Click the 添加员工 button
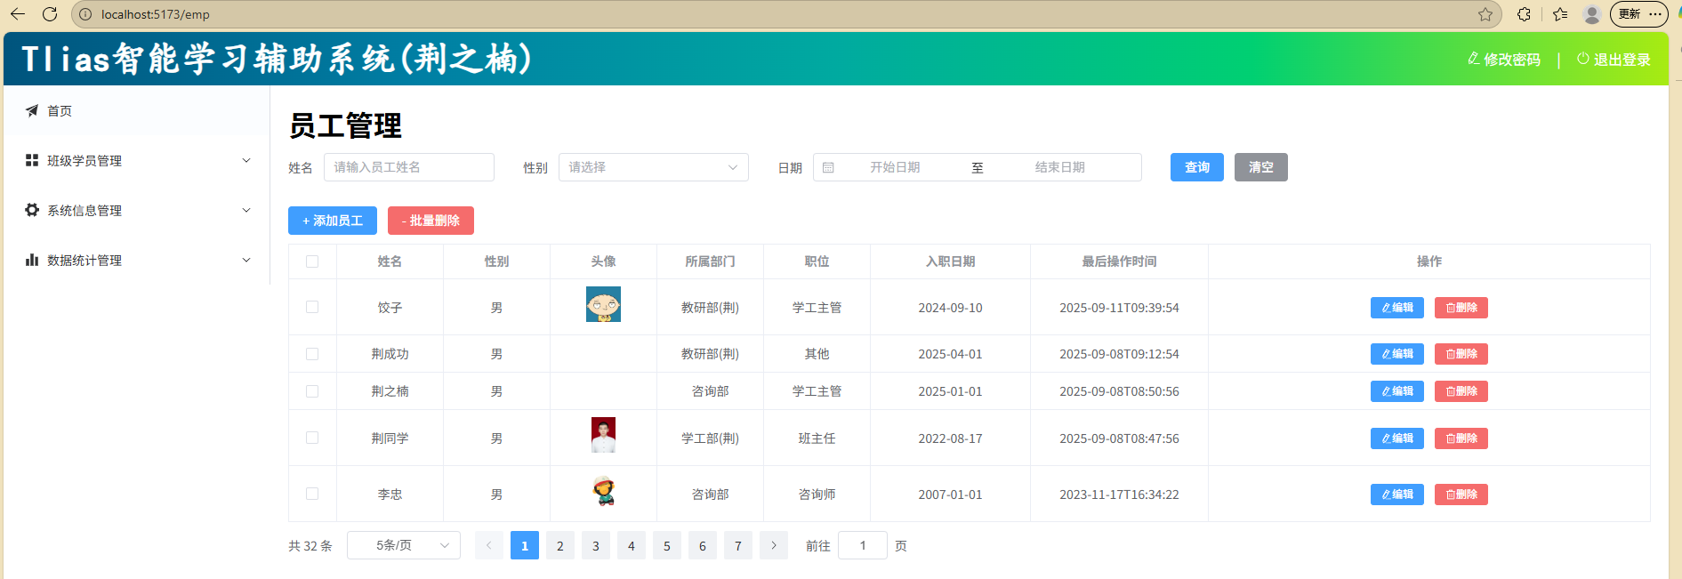Image resolution: width=1682 pixels, height=579 pixels. (333, 221)
